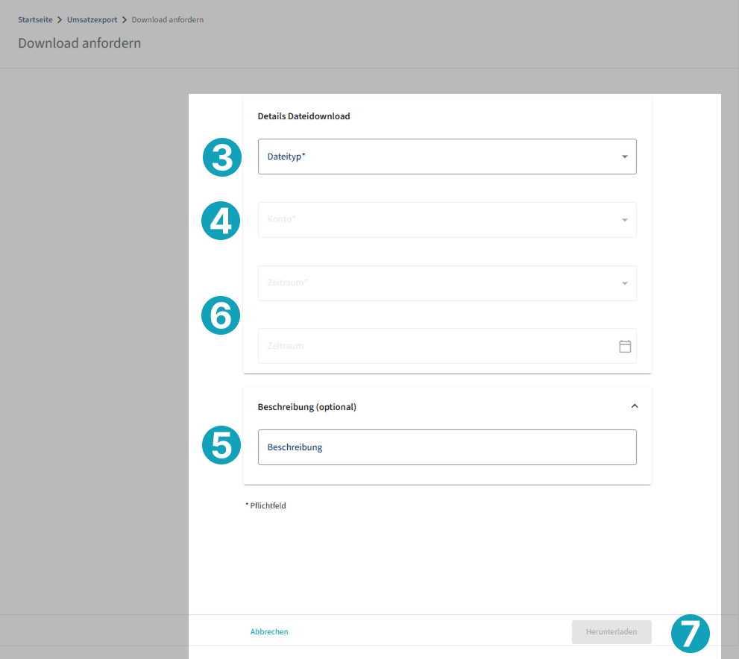
Task: Go to Startseite via breadcrumb
Action: (x=35, y=20)
